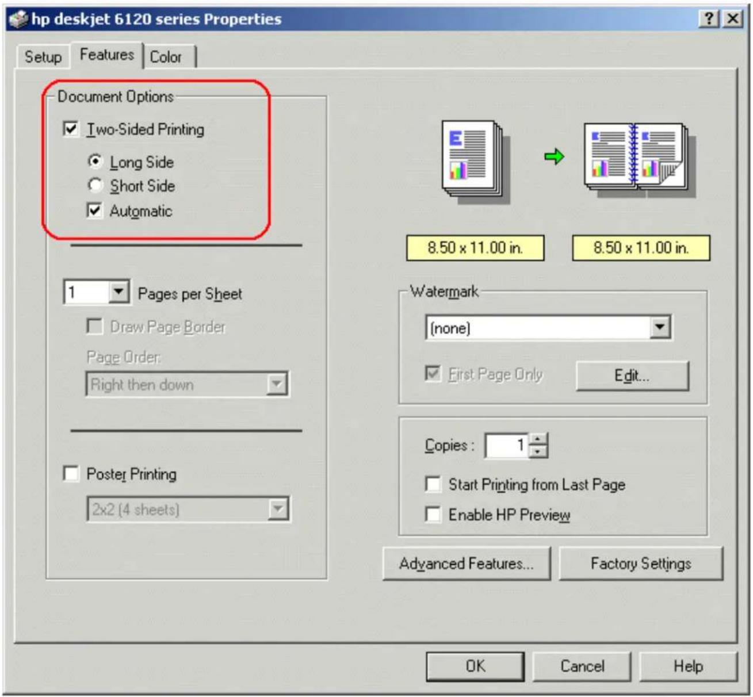The image size is (753, 697).
Task: Enable Poster Printing checkbox
Action: point(71,473)
